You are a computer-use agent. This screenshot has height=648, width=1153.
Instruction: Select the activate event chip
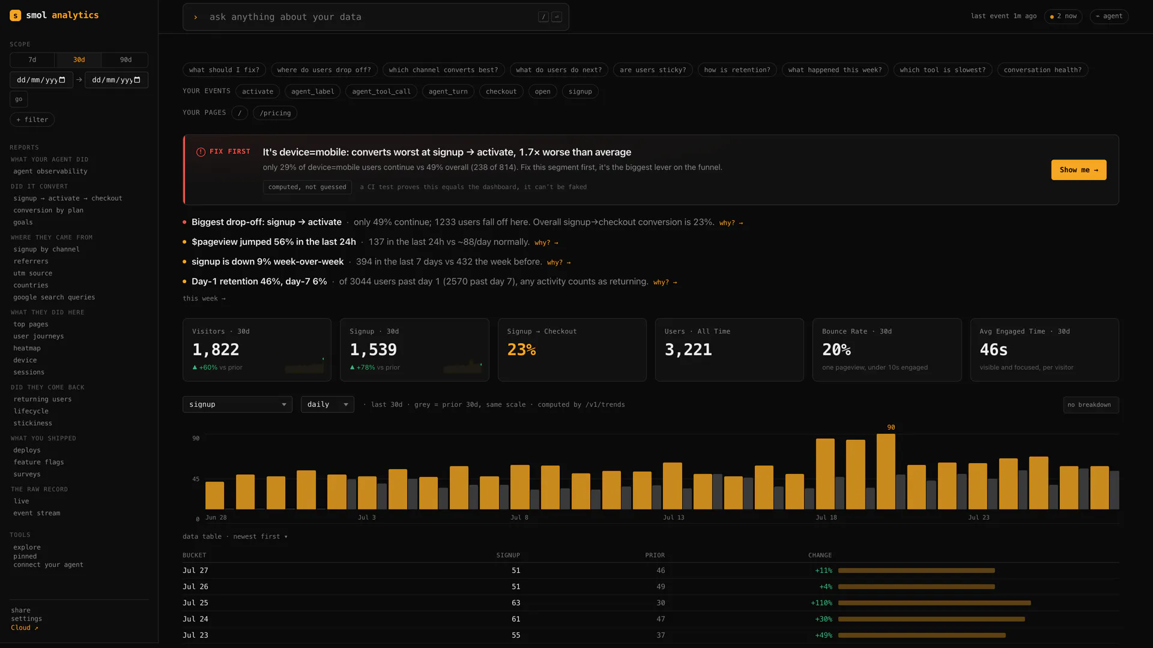pos(258,92)
